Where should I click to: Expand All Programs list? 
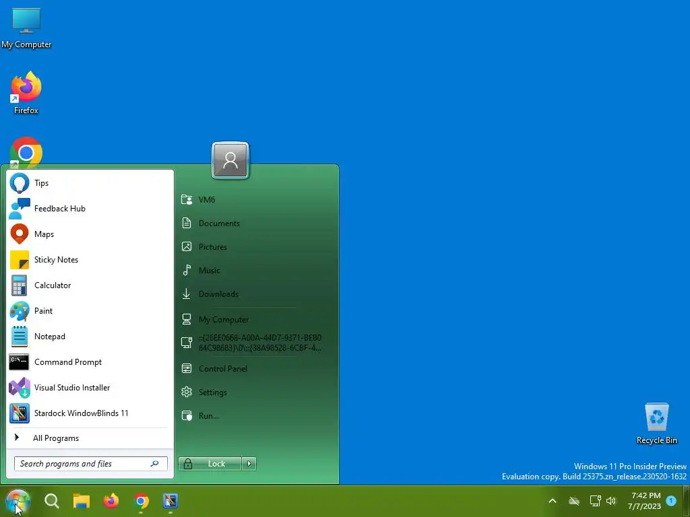click(x=90, y=438)
